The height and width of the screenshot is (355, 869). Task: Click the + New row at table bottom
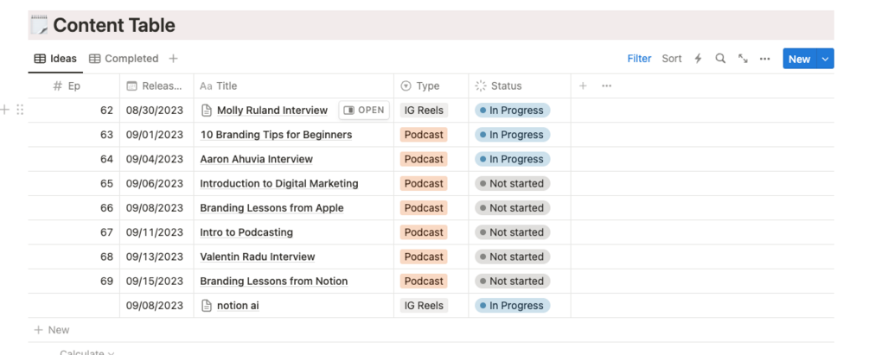52,330
